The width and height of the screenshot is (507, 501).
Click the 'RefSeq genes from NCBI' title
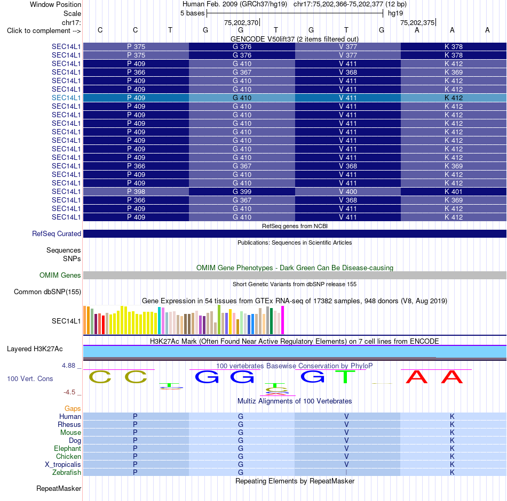[295, 226]
